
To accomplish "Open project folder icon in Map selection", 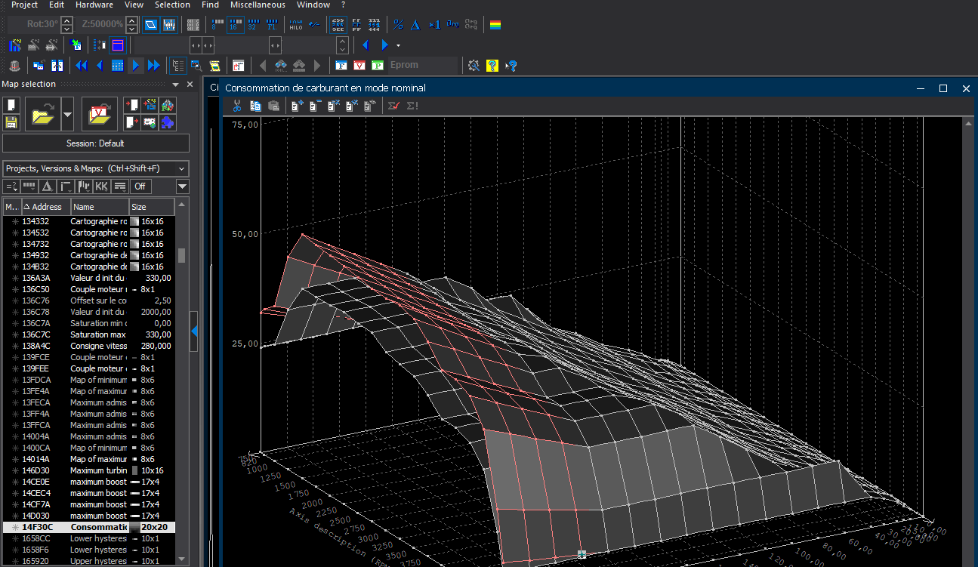I will pyautogui.click(x=43, y=115).
